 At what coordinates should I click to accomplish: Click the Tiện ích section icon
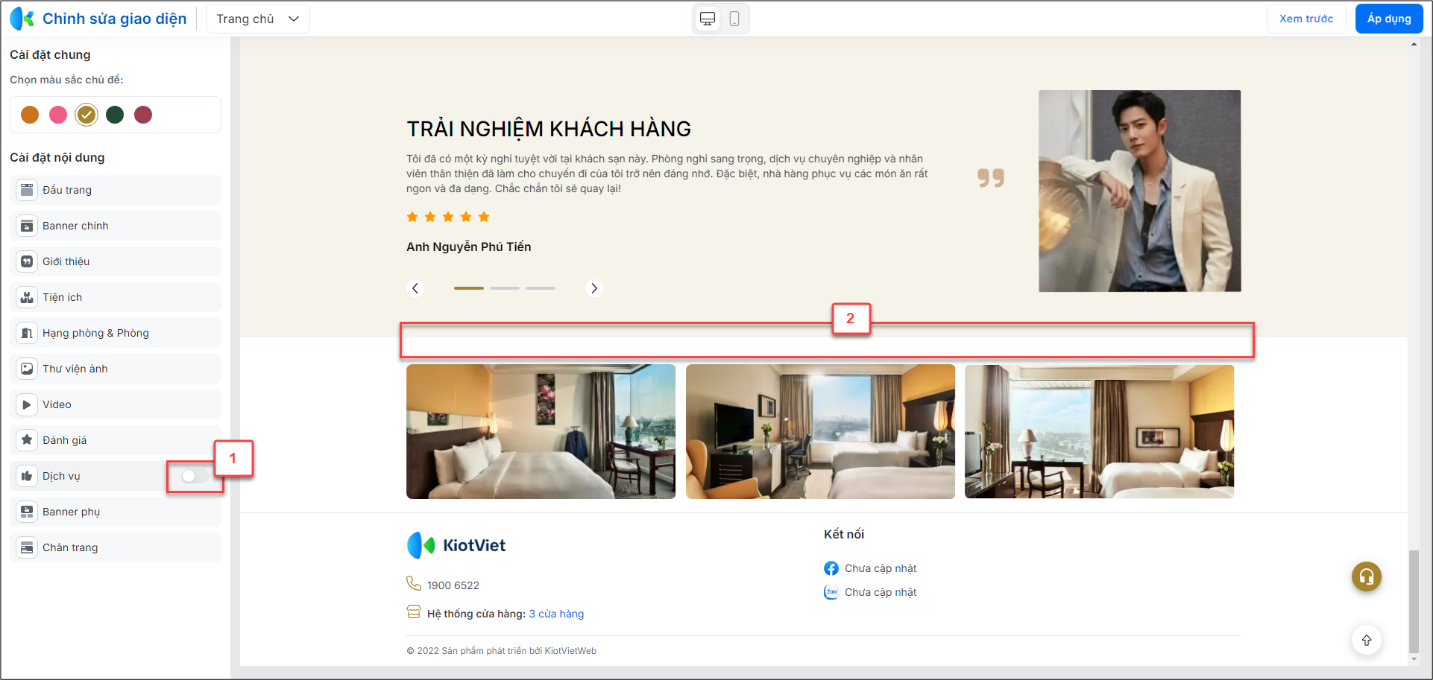coord(27,297)
